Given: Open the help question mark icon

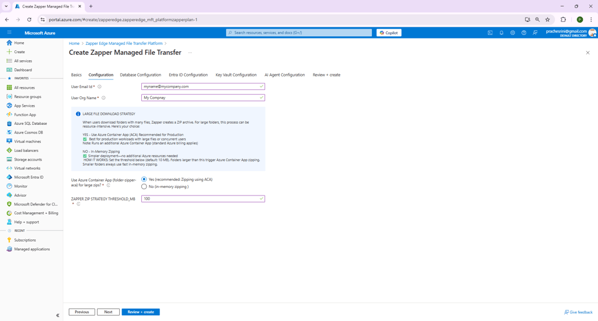Looking at the screenshot, I should click(524, 33).
